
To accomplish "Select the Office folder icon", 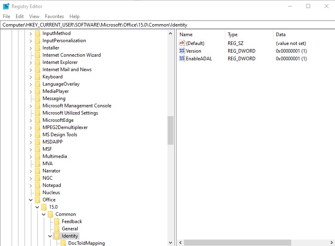I will (37, 200).
